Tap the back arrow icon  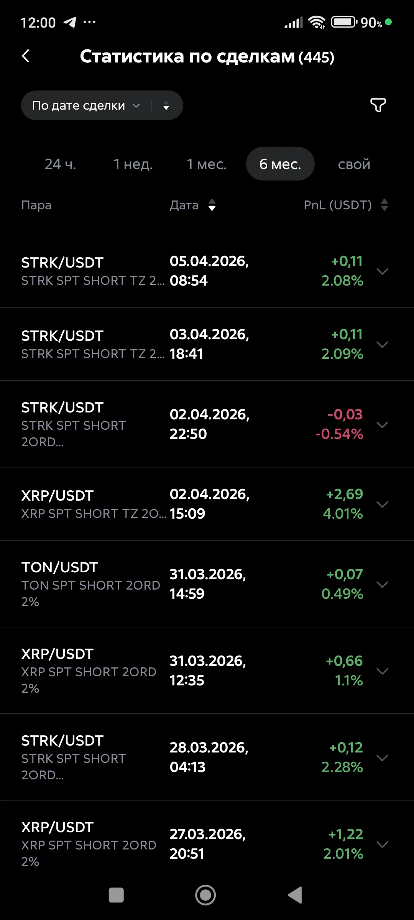[x=26, y=56]
